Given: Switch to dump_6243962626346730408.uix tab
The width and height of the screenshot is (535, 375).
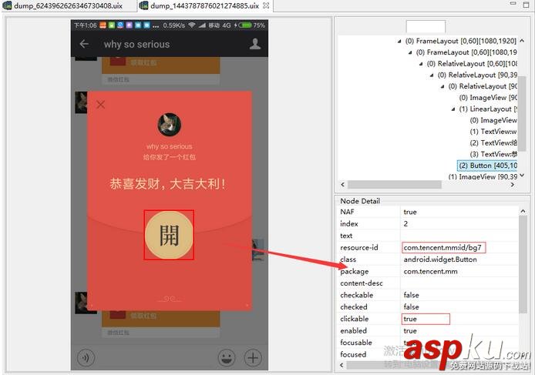Looking at the screenshot, I should click(63, 5).
